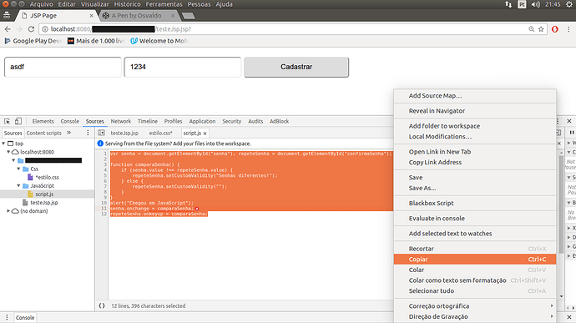Toggle the sources navigator sidebar icon
Screen dimensions: 576x323
tap(101, 133)
